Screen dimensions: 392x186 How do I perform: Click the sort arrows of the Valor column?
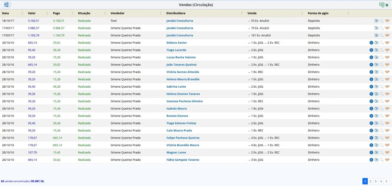(47, 13)
